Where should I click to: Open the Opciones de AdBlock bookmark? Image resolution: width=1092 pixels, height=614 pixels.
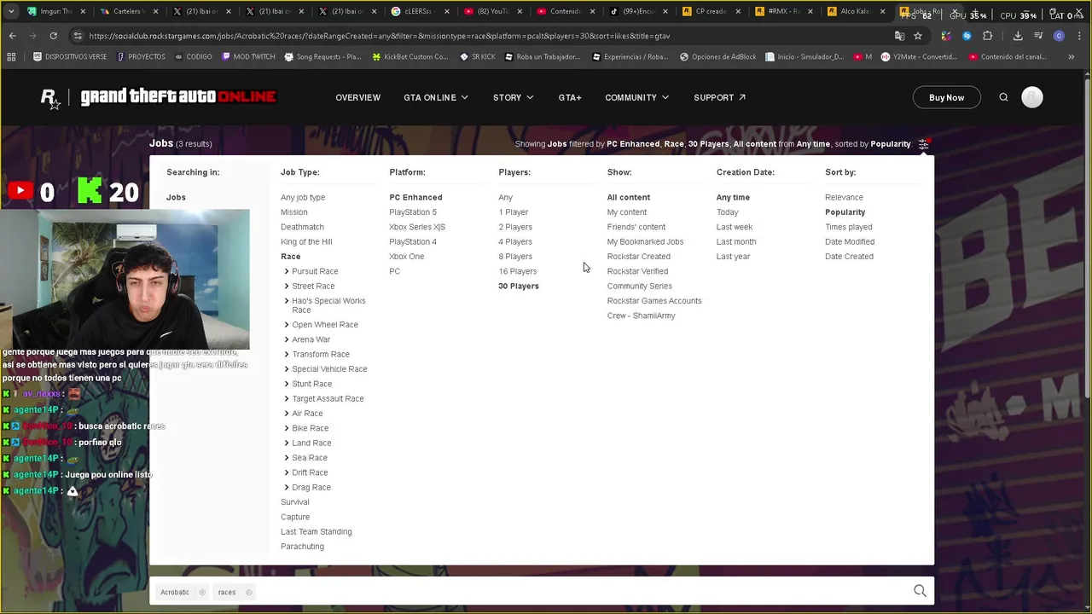tap(717, 57)
